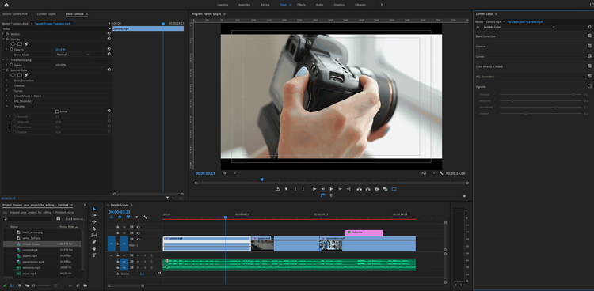The image size is (594, 291).
Task: Open Creative section in Lumetri Color panel
Action: (x=481, y=46)
